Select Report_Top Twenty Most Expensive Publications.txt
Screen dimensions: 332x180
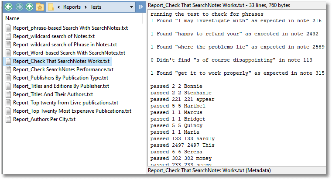pyautogui.click(x=72, y=111)
